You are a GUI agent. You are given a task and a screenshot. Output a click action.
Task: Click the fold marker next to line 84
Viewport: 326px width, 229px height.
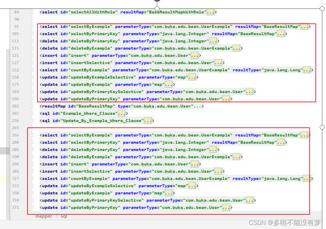pos(31,12)
